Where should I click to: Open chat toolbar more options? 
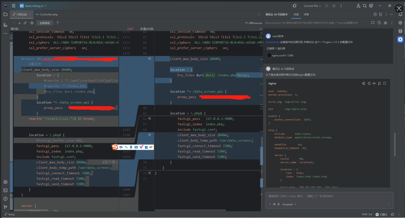(x=391, y=23)
